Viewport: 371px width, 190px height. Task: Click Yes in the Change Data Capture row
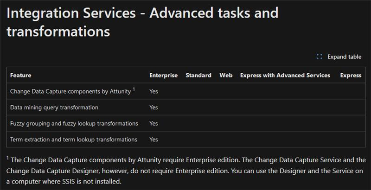(154, 92)
